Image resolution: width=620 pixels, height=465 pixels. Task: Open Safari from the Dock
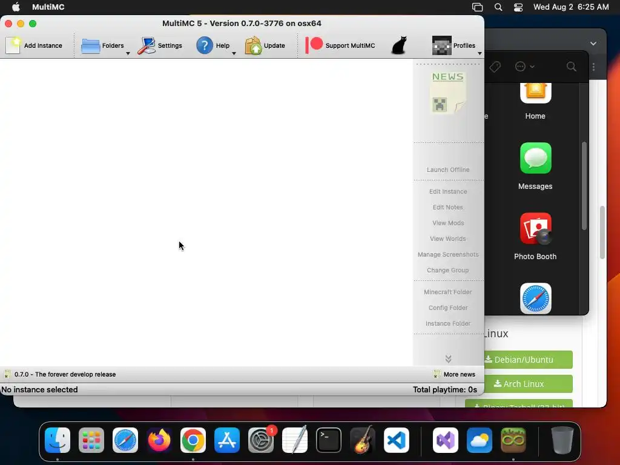click(x=125, y=440)
